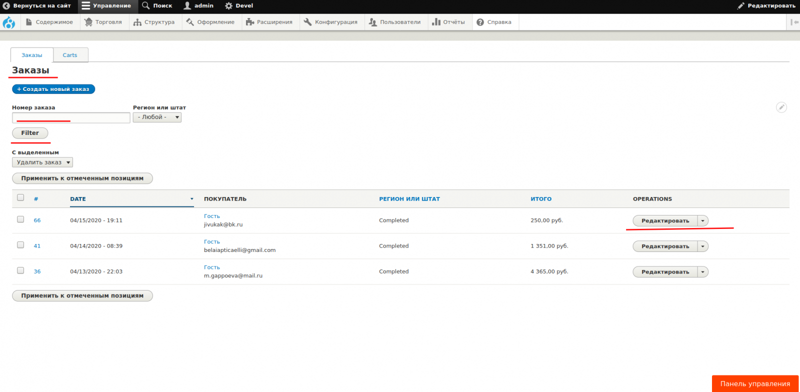Switch to the Заказы tab

coord(32,55)
